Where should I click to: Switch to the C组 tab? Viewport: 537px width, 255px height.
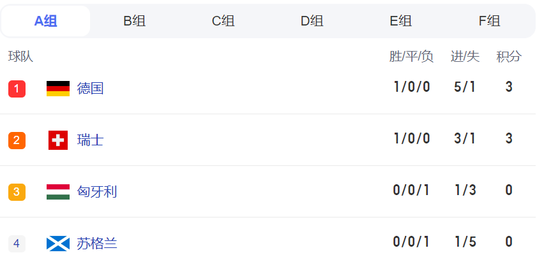tap(223, 21)
